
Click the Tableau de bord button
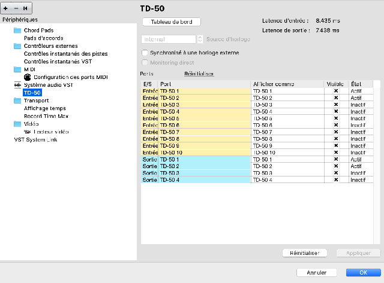[x=172, y=22]
